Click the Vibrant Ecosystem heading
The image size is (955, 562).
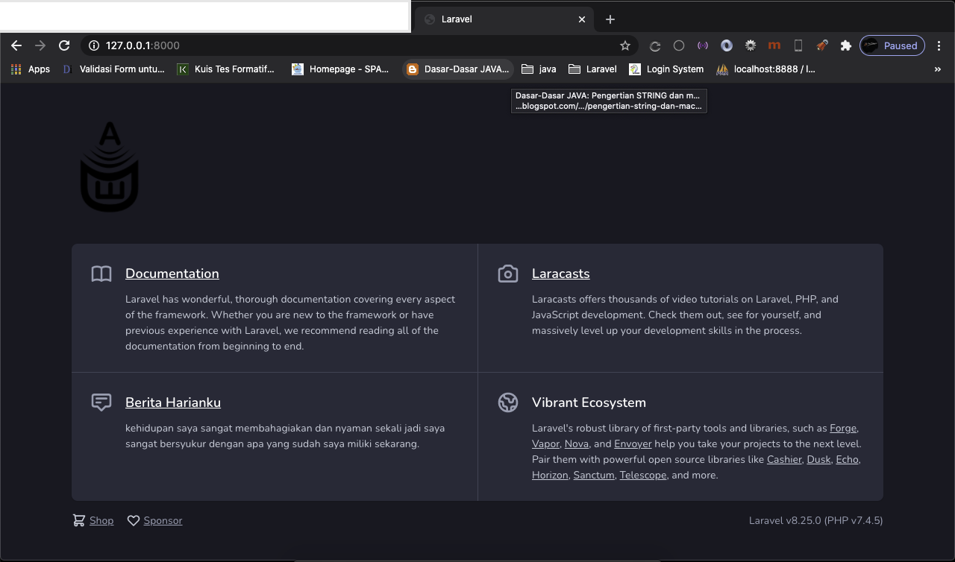pyautogui.click(x=589, y=402)
